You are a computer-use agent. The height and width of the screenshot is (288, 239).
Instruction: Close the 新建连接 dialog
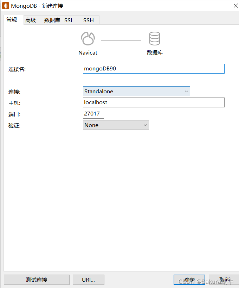(235, 6)
